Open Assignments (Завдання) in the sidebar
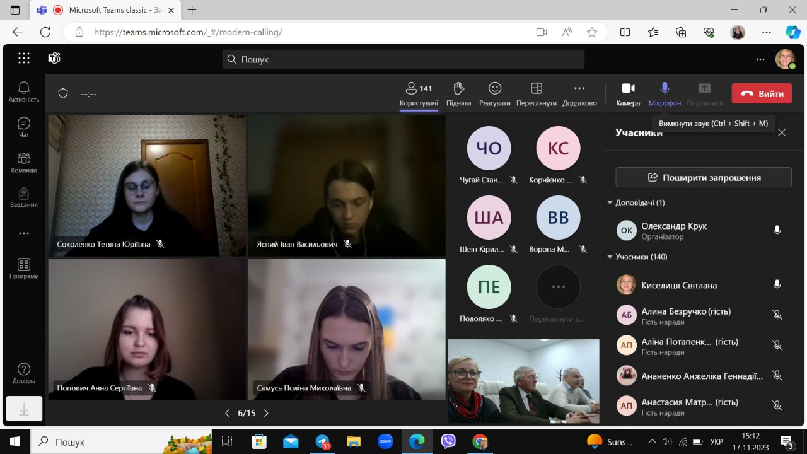This screenshot has height=454, width=807. tap(24, 197)
